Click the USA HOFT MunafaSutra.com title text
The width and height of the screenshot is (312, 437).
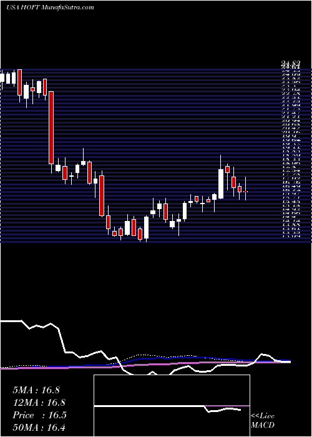coord(50,7)
